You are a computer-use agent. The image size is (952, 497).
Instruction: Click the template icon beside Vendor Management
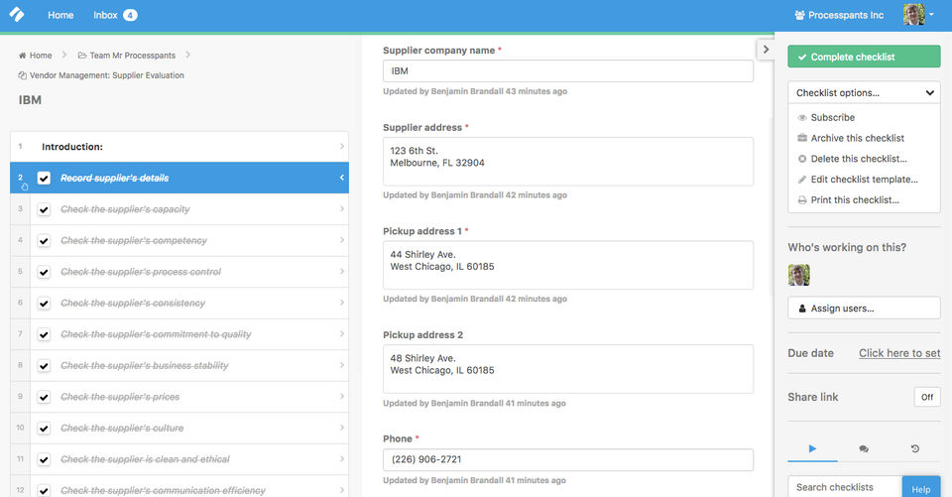(x=23, y=75)
